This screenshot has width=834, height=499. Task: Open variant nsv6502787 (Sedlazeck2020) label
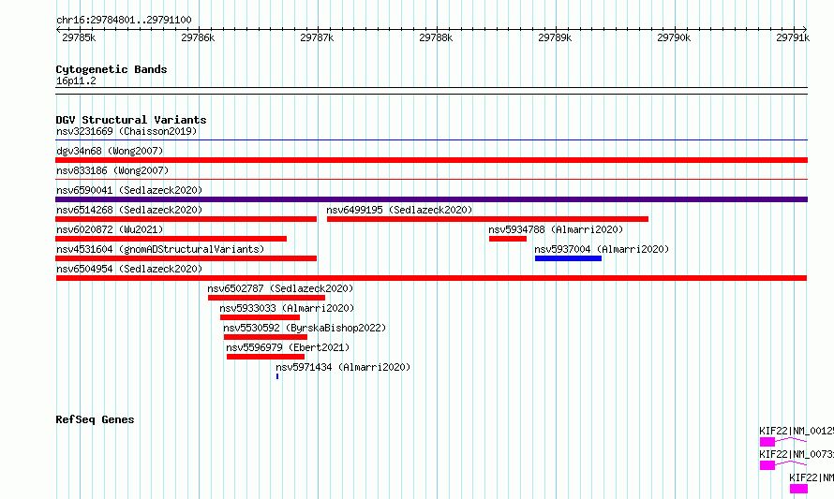pyautogui.click(x=280, y=288)
